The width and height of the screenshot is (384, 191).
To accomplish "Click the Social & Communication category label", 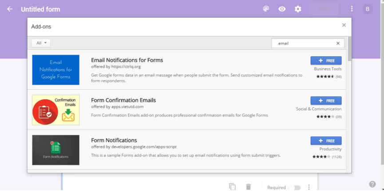I will [319, 109].
